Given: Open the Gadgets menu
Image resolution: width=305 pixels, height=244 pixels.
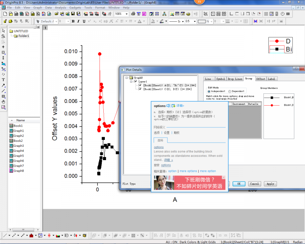Looking at the screenshot, I should point(75,8).
